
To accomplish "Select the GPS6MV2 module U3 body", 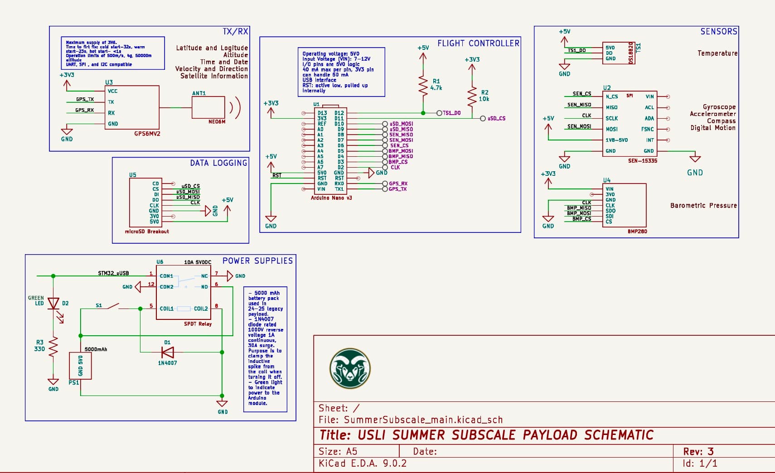I will 132,107.
